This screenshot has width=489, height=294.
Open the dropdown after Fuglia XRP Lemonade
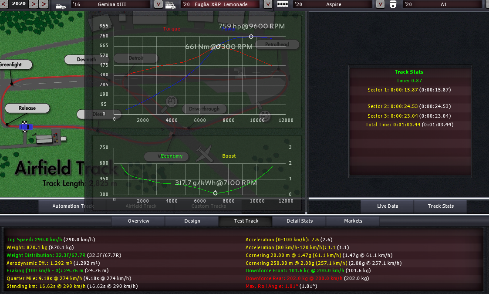tap(268, 4)
